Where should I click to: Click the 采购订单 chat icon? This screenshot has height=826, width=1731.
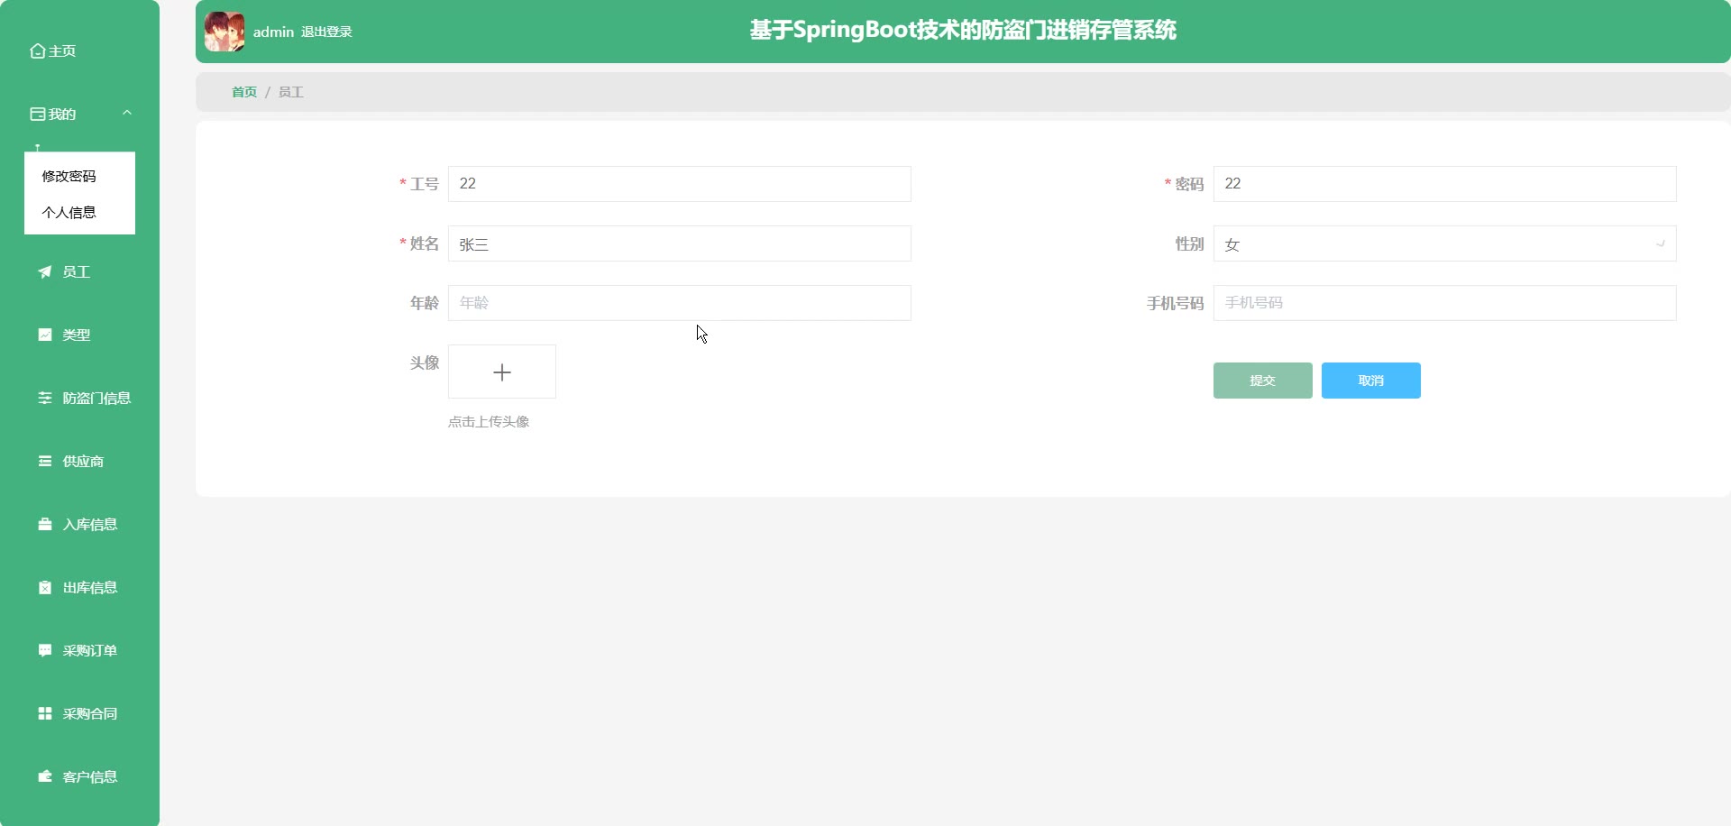coord(45,650)
